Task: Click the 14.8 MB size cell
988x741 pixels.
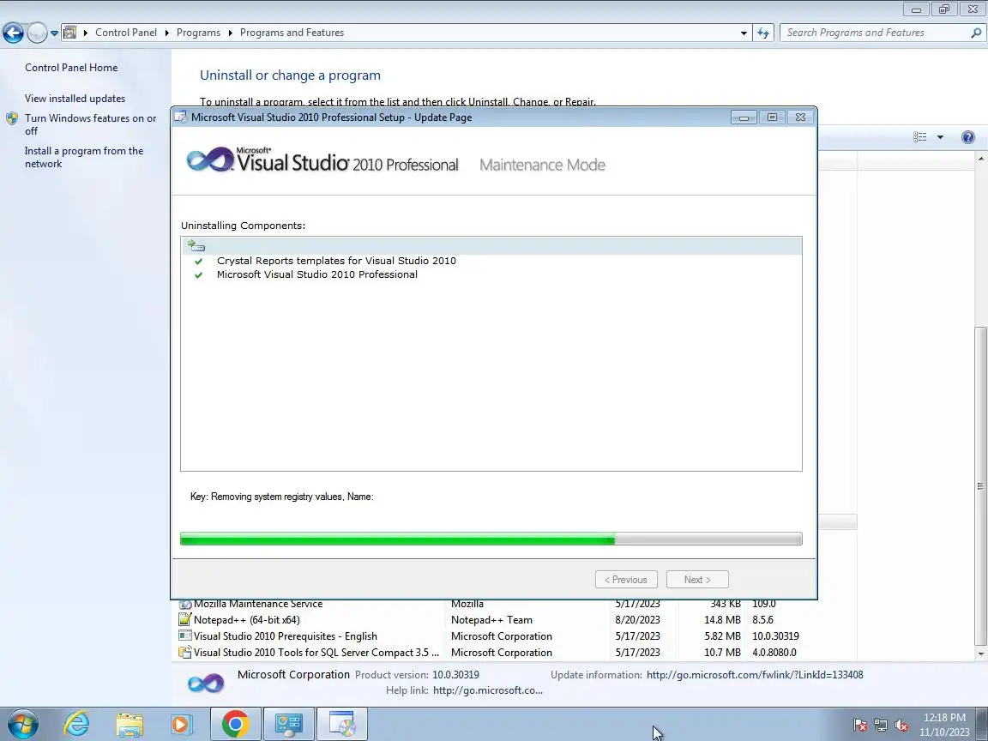Action: (x=722, y=620)
